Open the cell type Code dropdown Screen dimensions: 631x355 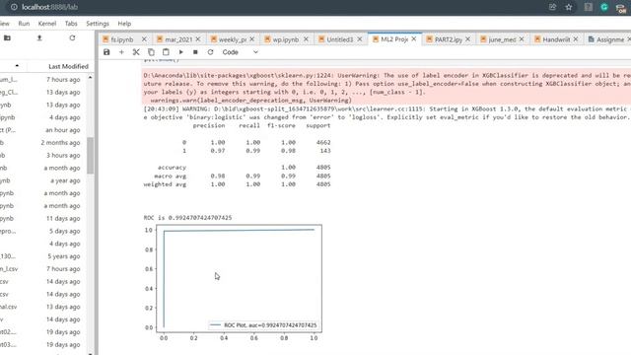coord(241,52)
